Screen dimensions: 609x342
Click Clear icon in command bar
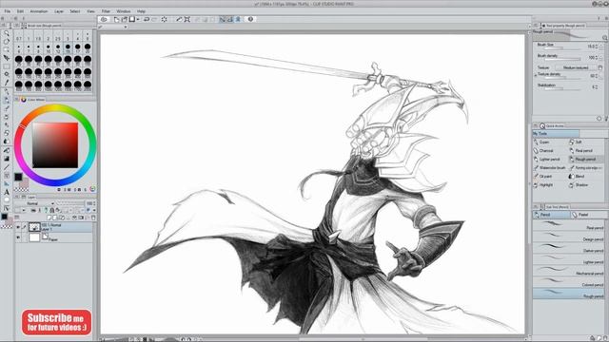tap(165, 19)
